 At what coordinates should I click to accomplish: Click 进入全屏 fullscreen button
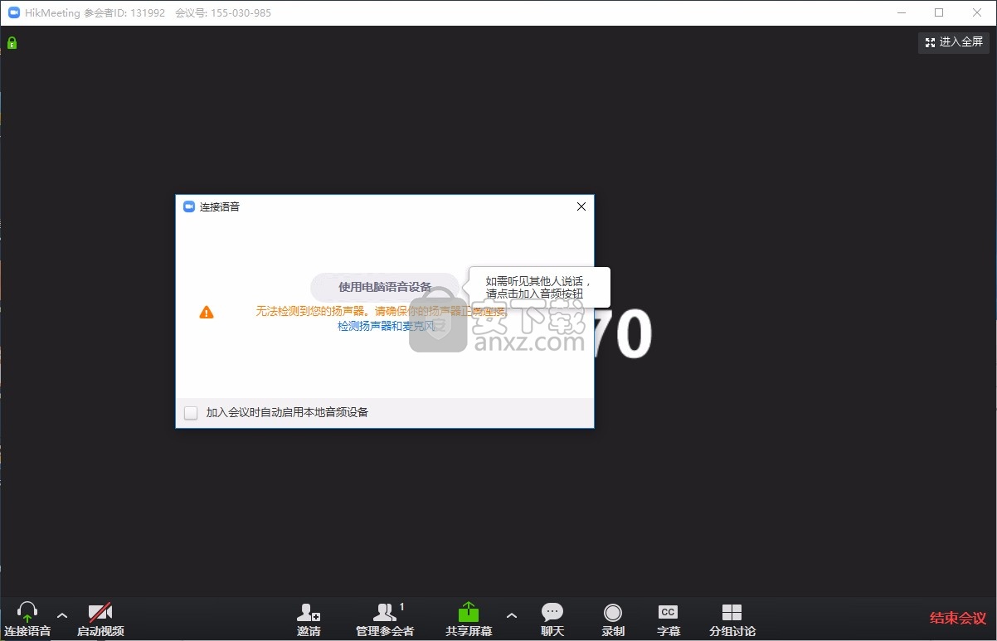click(954, 42)
